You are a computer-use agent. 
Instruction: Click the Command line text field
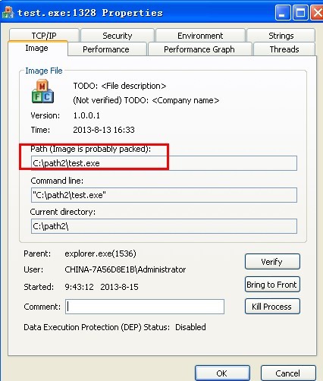click(164, 195)
